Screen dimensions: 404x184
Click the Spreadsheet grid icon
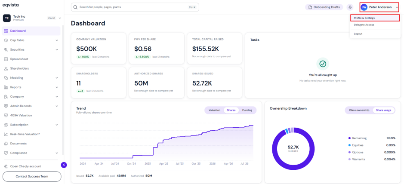[x=6, y=59]
